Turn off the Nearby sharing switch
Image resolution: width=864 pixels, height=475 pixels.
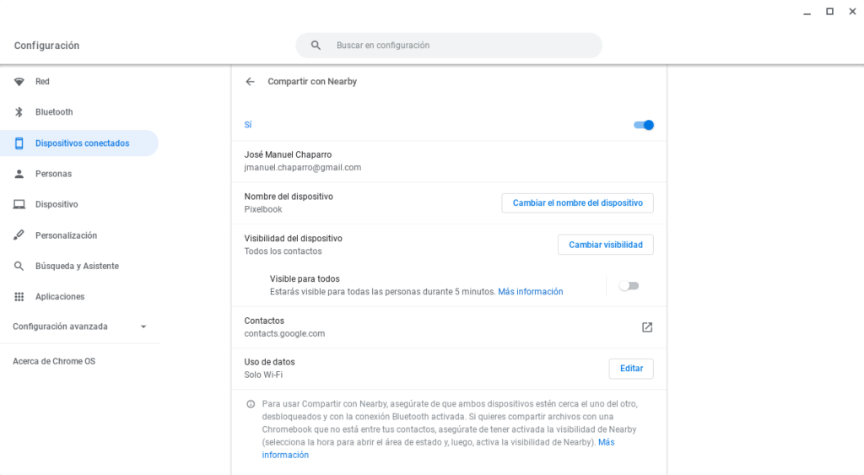click(644, 125)
